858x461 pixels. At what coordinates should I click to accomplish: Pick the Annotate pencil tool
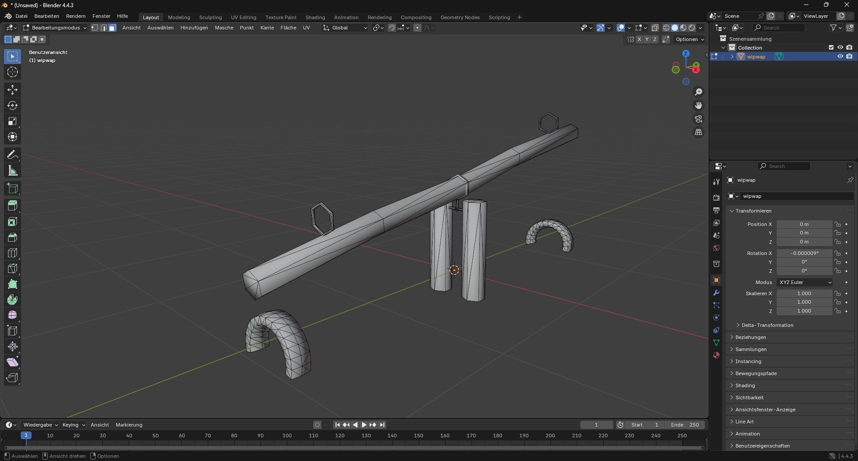pyautogui.click(x=13, y=155)
